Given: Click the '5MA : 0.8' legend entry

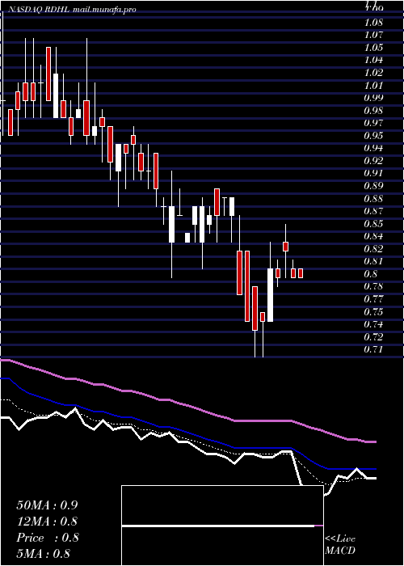Looking at the screenshot, I should point(43,554).
